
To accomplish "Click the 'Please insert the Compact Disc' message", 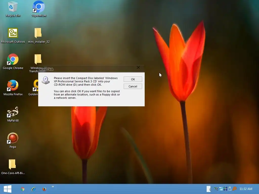I will pos(86,81).
